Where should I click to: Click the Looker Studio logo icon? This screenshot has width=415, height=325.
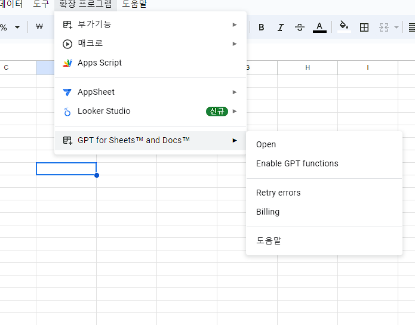[67, 112]
